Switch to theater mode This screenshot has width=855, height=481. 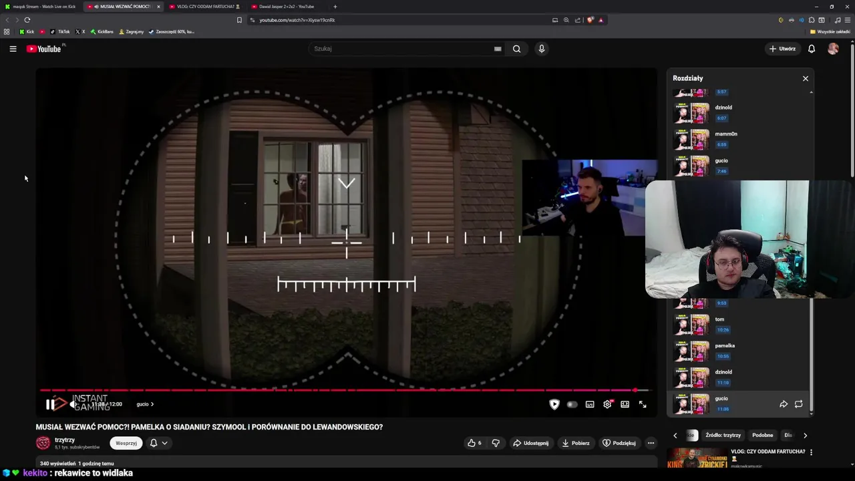(x=625, y=404)
